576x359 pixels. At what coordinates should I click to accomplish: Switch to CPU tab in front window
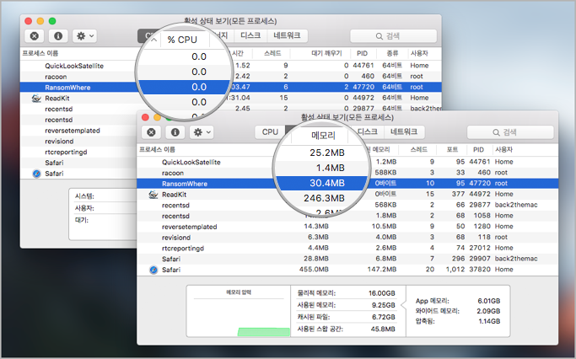[x=270, y=132]
